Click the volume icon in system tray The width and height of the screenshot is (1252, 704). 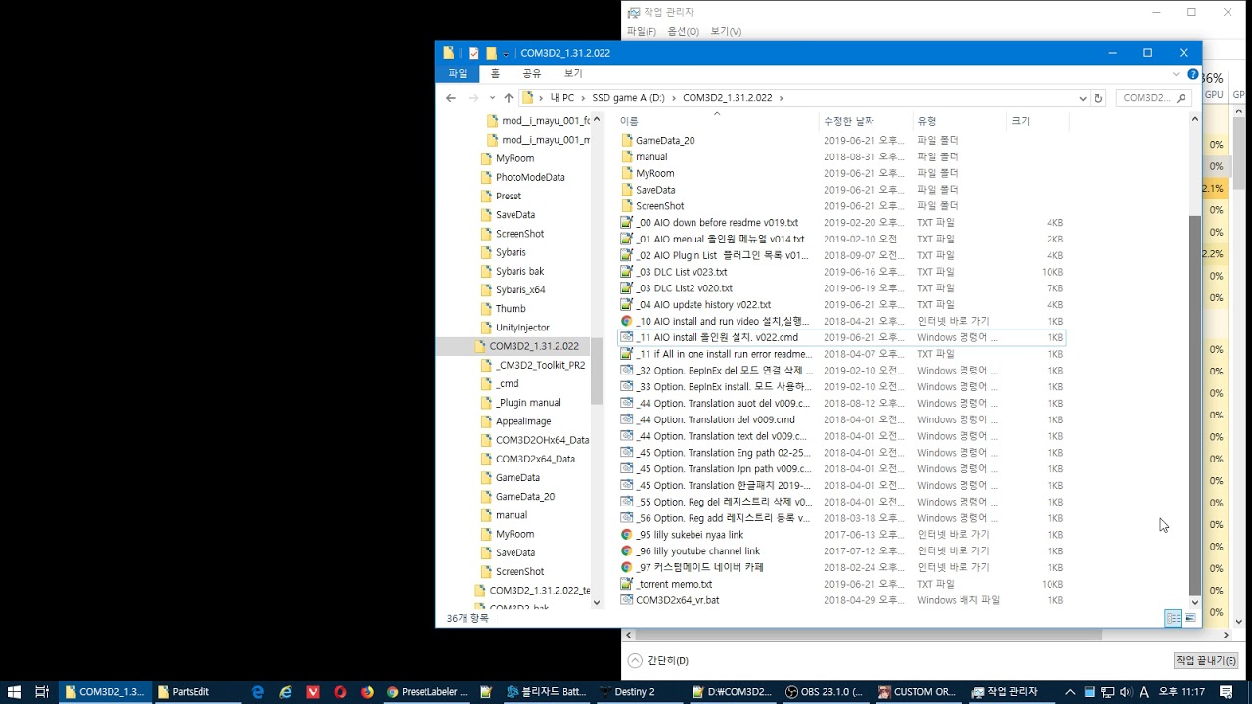point(1125,692)
